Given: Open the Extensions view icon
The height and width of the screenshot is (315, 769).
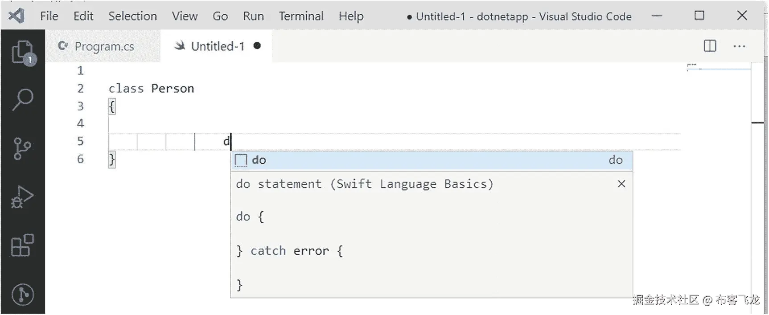Looking at the screenshot, I should [22, 245].
